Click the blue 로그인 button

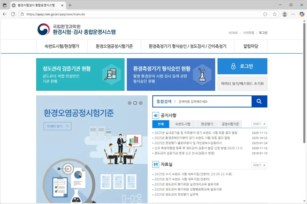click(x=242, y=66)
